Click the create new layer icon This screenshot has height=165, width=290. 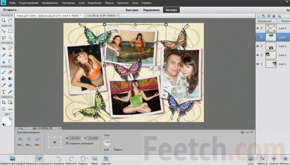(x=259, y=16)
